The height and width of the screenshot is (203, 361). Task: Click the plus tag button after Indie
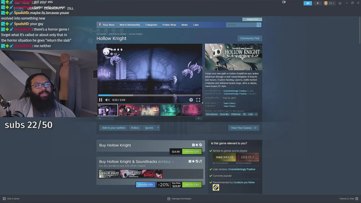(x=256, y=114)
